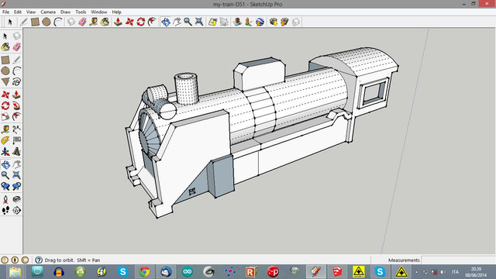Select the Dimension tool

[x=17, y=129]
